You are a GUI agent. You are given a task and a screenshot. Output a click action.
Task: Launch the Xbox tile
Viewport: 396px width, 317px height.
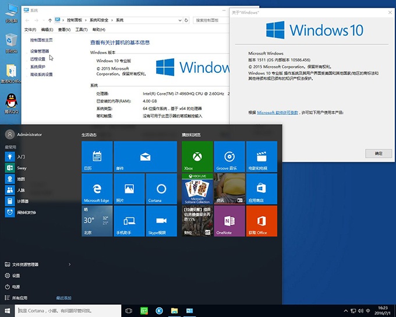197,156
